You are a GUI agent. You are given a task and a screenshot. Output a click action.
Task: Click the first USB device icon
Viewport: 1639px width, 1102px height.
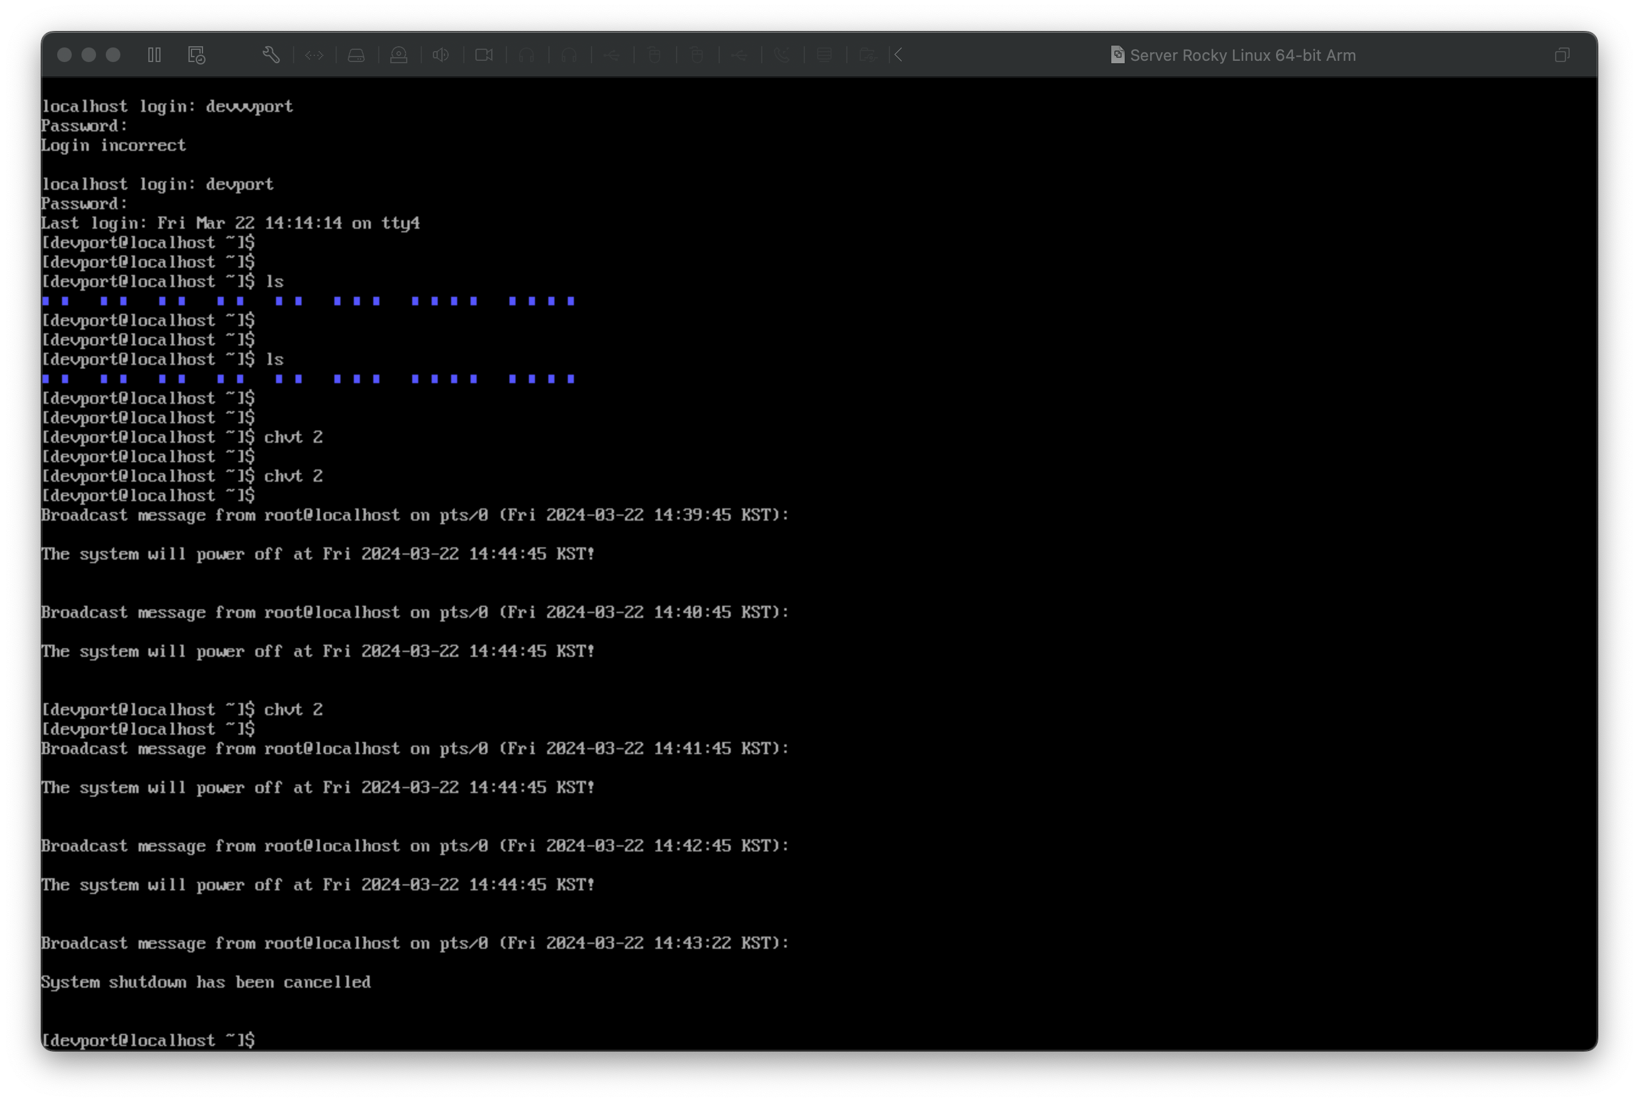tap(612, 55)
